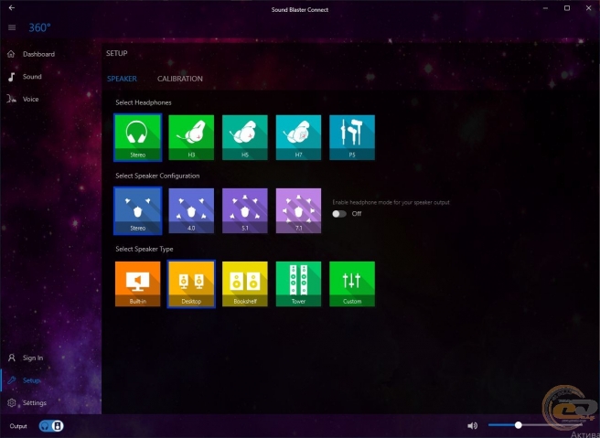The width and height of the screenshot is (600, 438).
Task: Select the Desktop speaker type
Action: 191,283
